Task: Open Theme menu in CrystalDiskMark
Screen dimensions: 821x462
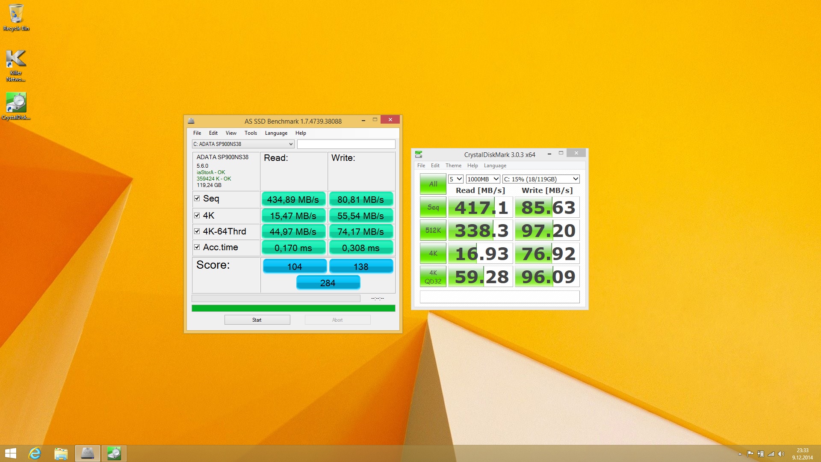Action: (453, 166)
